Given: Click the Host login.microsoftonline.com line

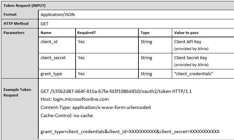Looking at the screenshot, I should tap(75, 99).
